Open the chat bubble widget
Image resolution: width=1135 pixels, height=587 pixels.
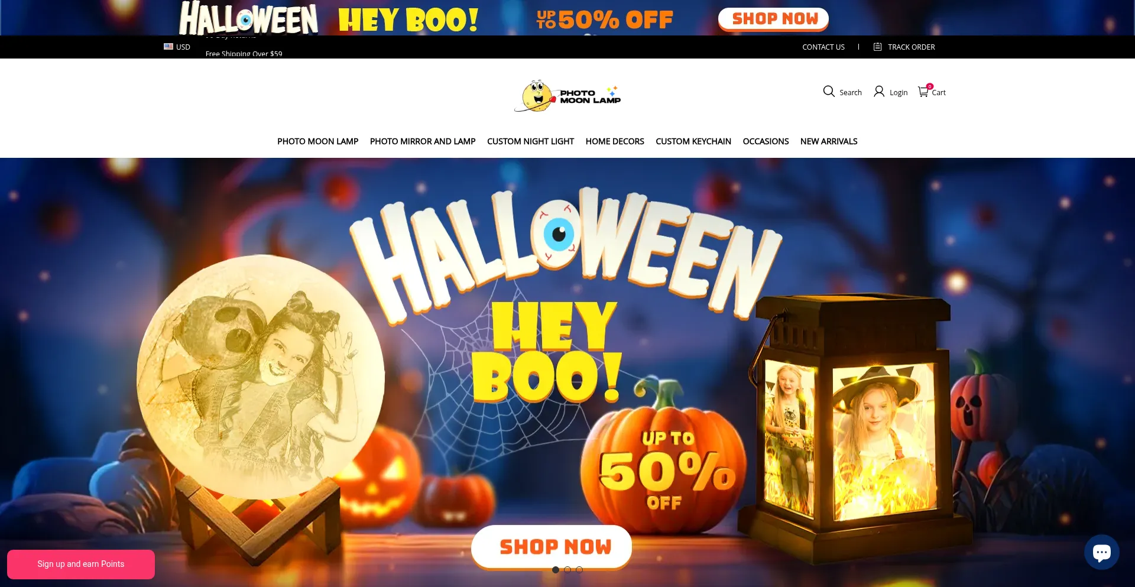pyautogui.click(x=1102, y=552)
